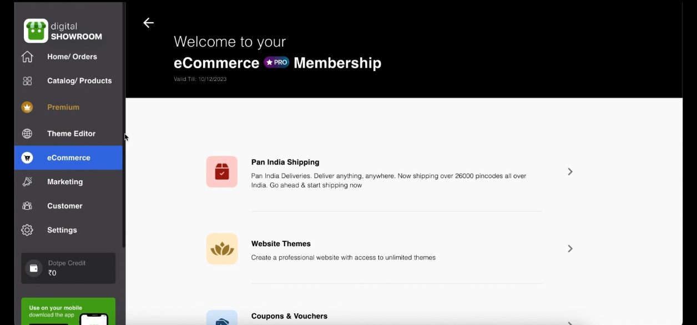697x325 pixels.
Task: Click the Theme Editor globe icon
Action: coord(27,134)
